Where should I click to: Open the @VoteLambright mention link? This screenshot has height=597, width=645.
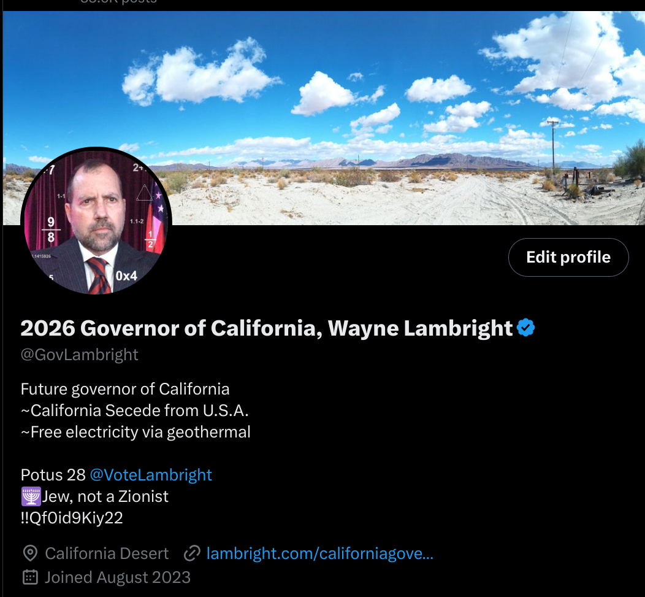(x=151, y=475)
